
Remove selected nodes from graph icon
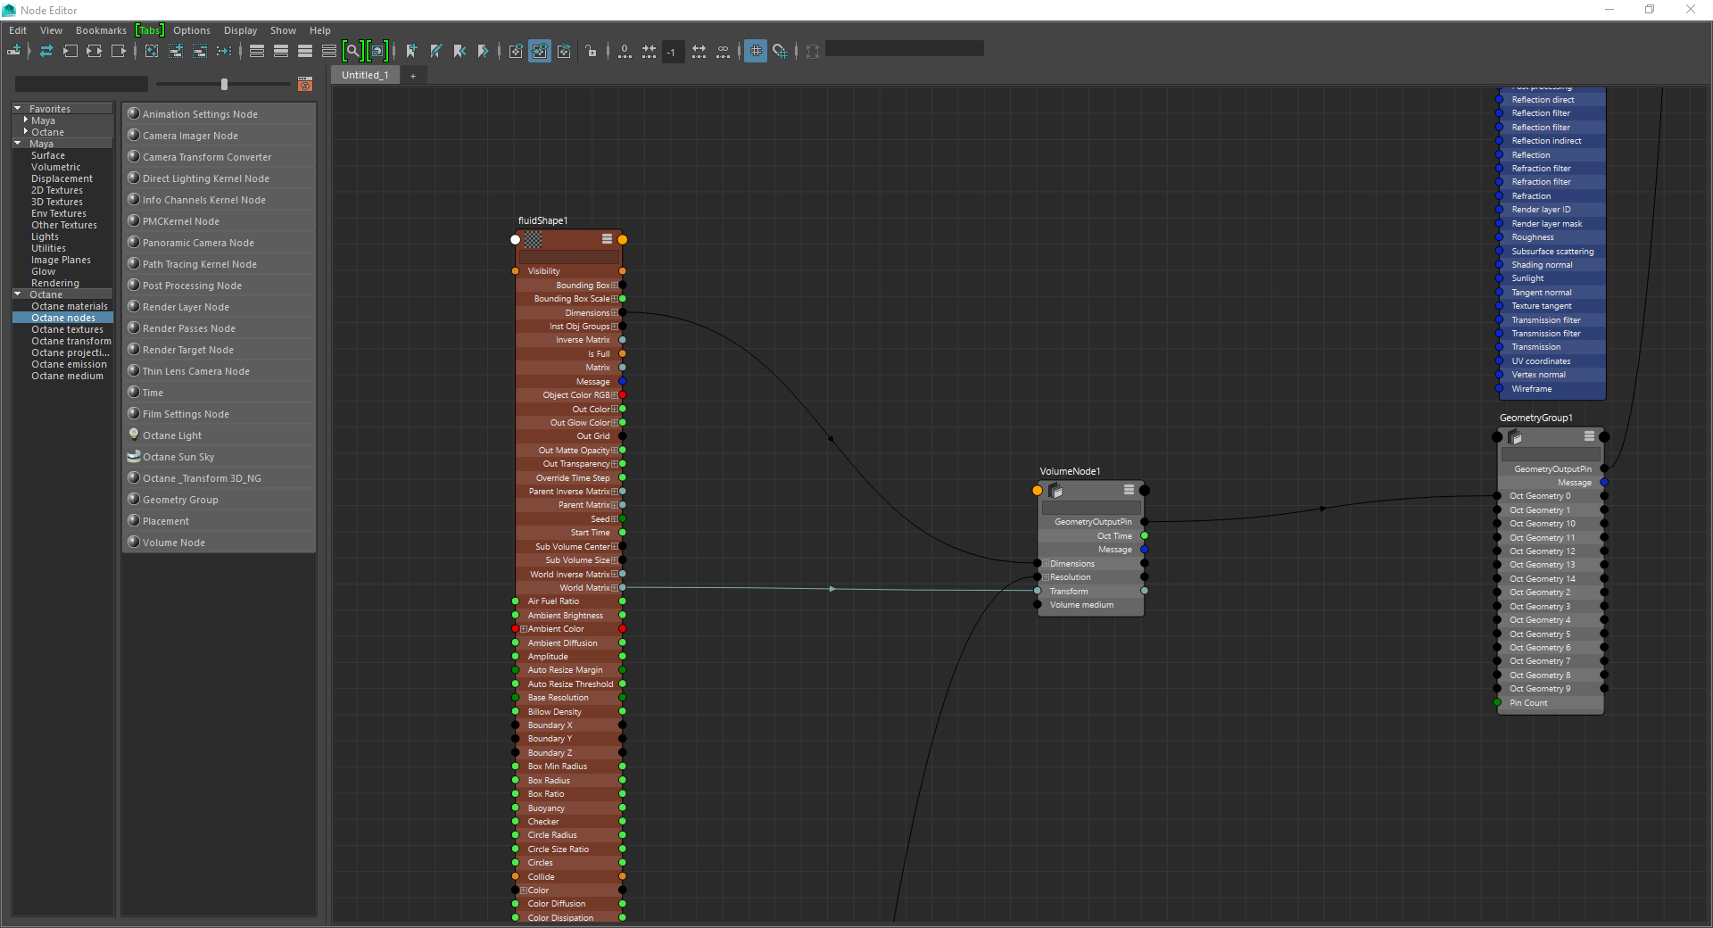[x=200, y=51]
